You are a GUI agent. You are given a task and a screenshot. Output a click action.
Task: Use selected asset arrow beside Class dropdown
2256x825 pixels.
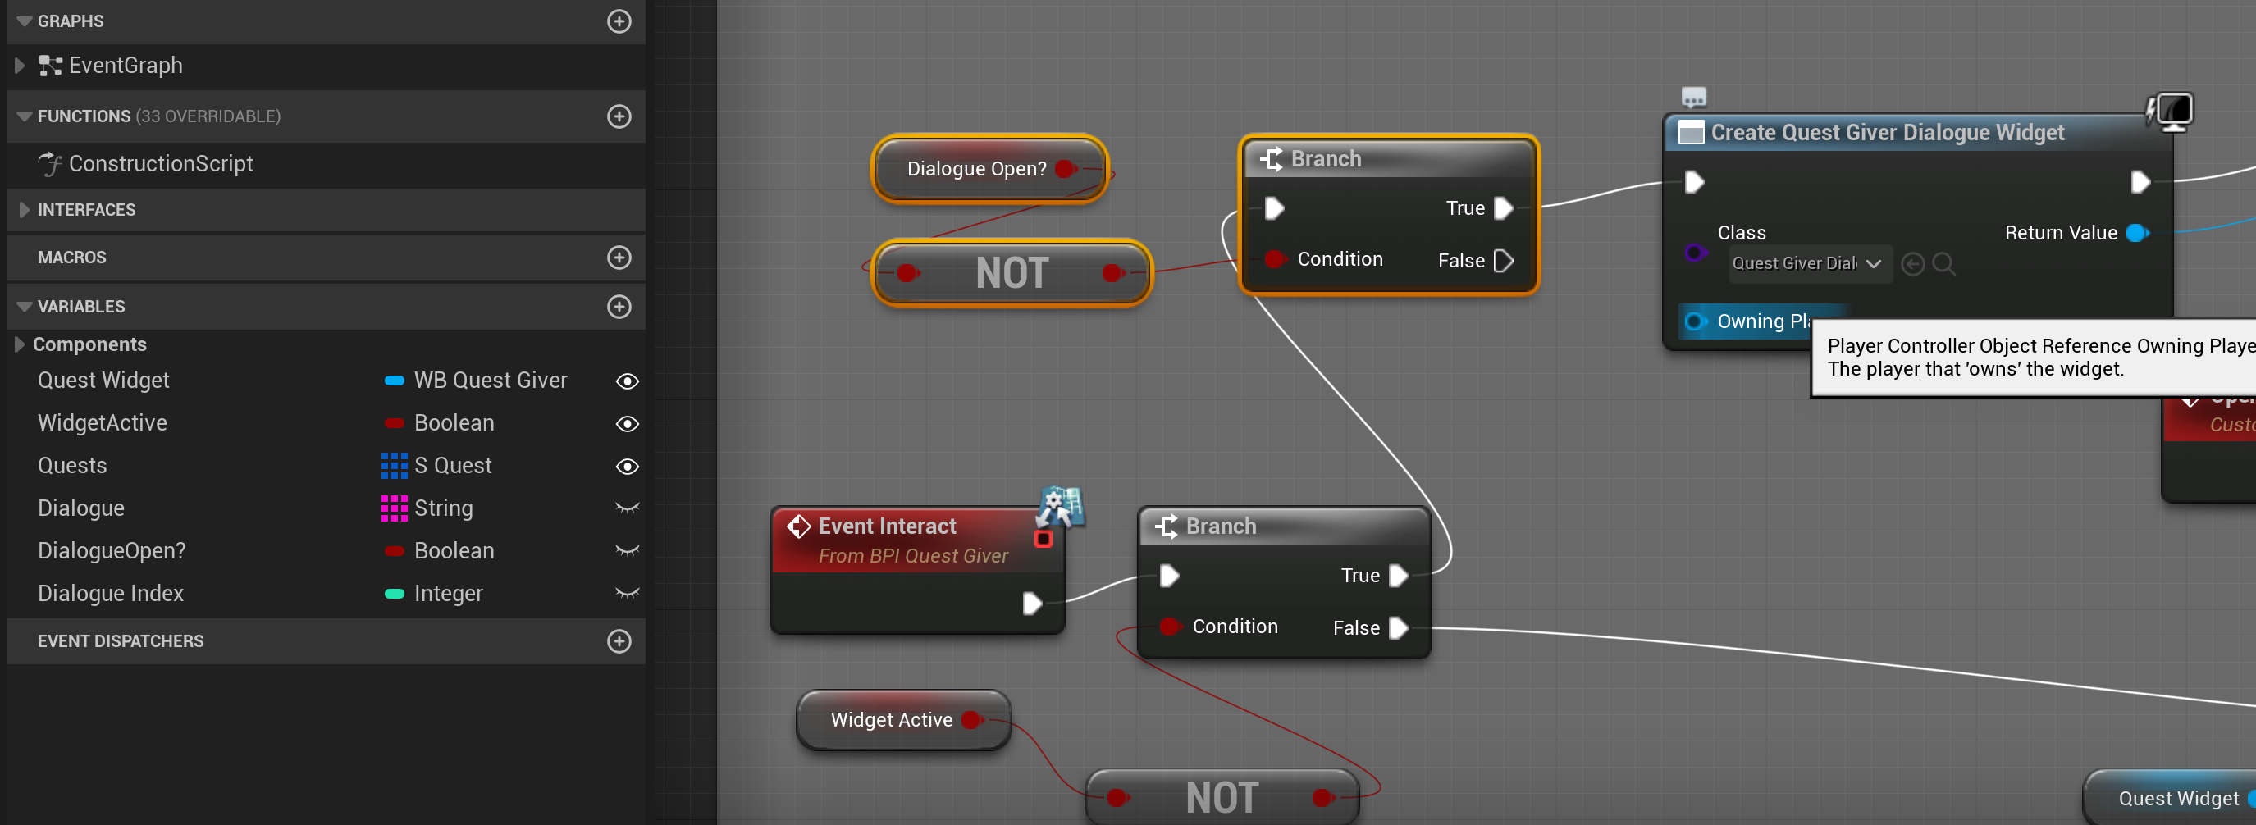pos(1913,263)
